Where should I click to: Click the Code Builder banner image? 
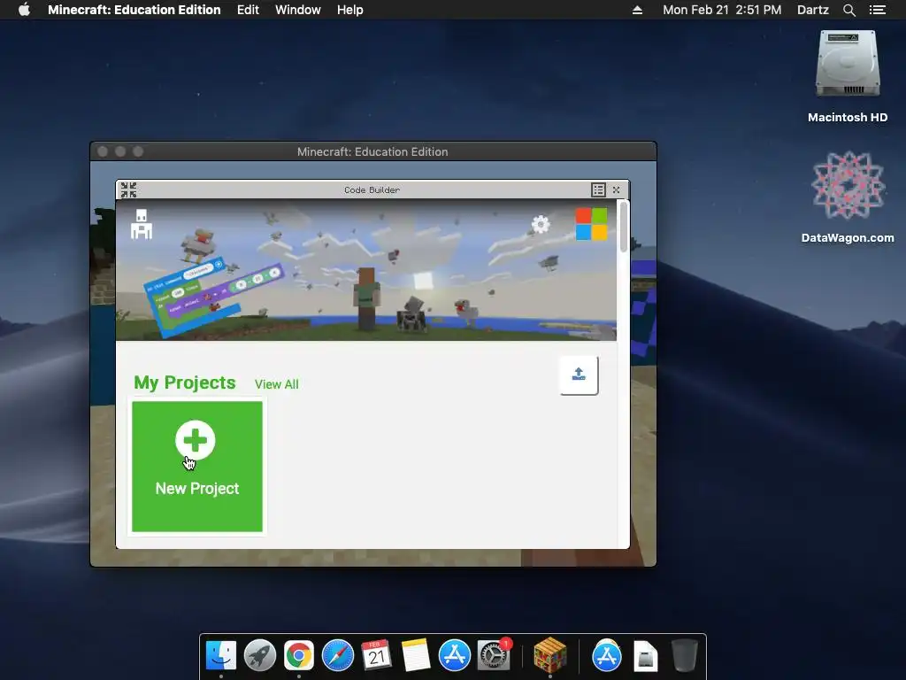pos(366,270)
